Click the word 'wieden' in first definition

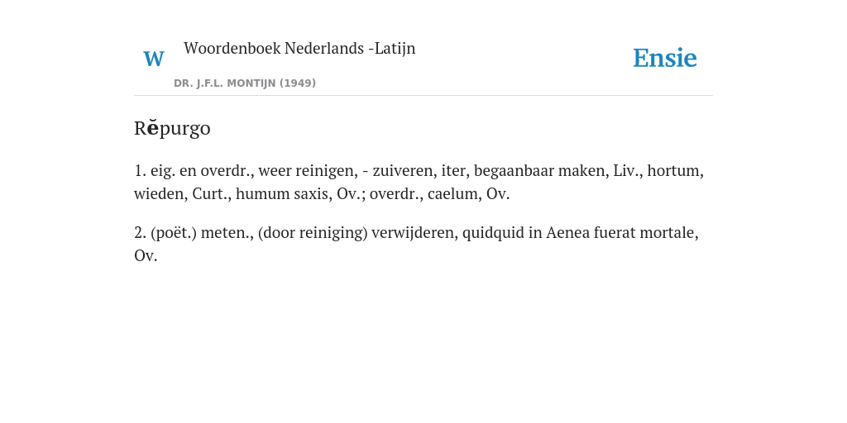tap(160, 193)
